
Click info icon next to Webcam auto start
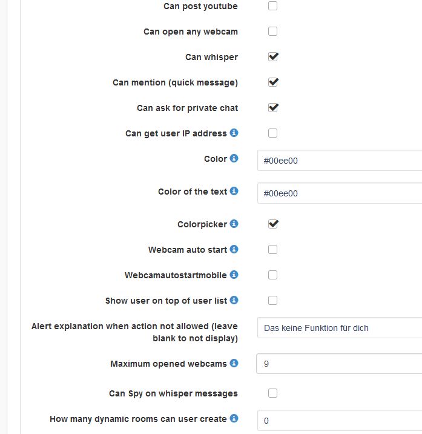(234, 250)
